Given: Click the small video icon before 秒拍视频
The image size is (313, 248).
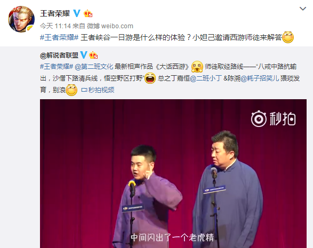Looking at the screenshot, I should click(x=84, y=90).
